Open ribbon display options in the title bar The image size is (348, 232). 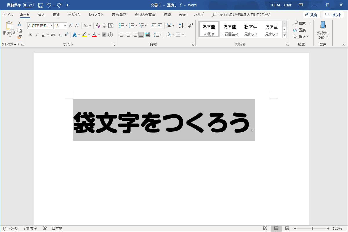tap(301, 5)
